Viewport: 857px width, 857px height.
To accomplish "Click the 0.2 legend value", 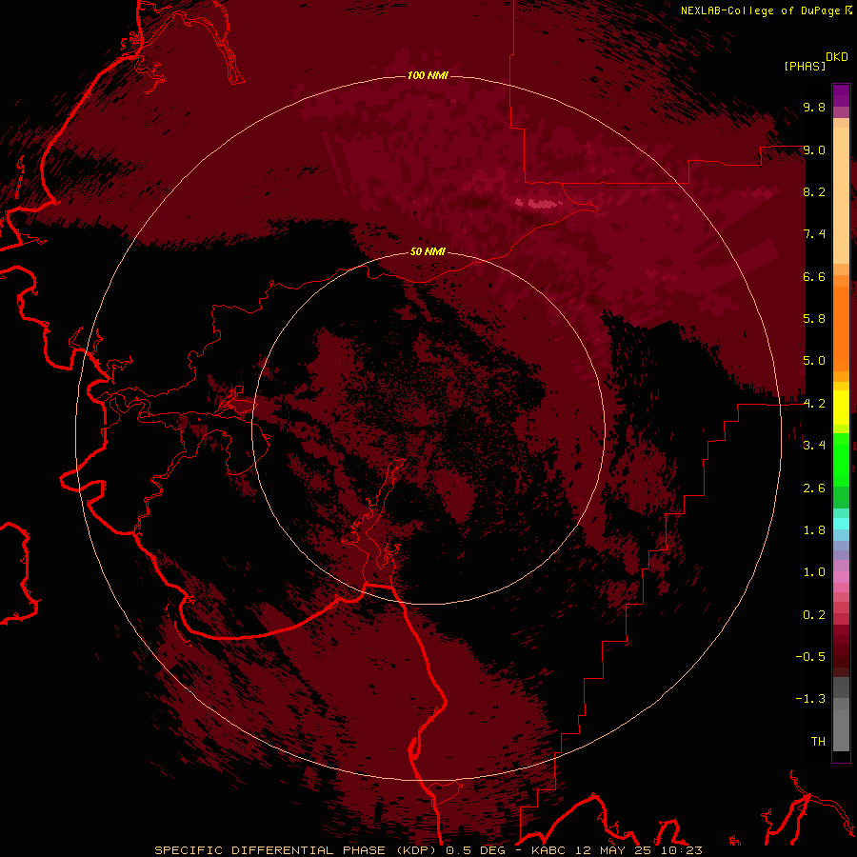I will (814, 615).
